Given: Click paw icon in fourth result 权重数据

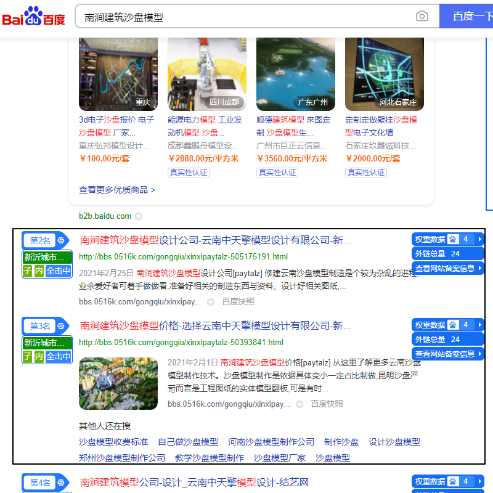Looking at the screenshot, I should 453,481.
